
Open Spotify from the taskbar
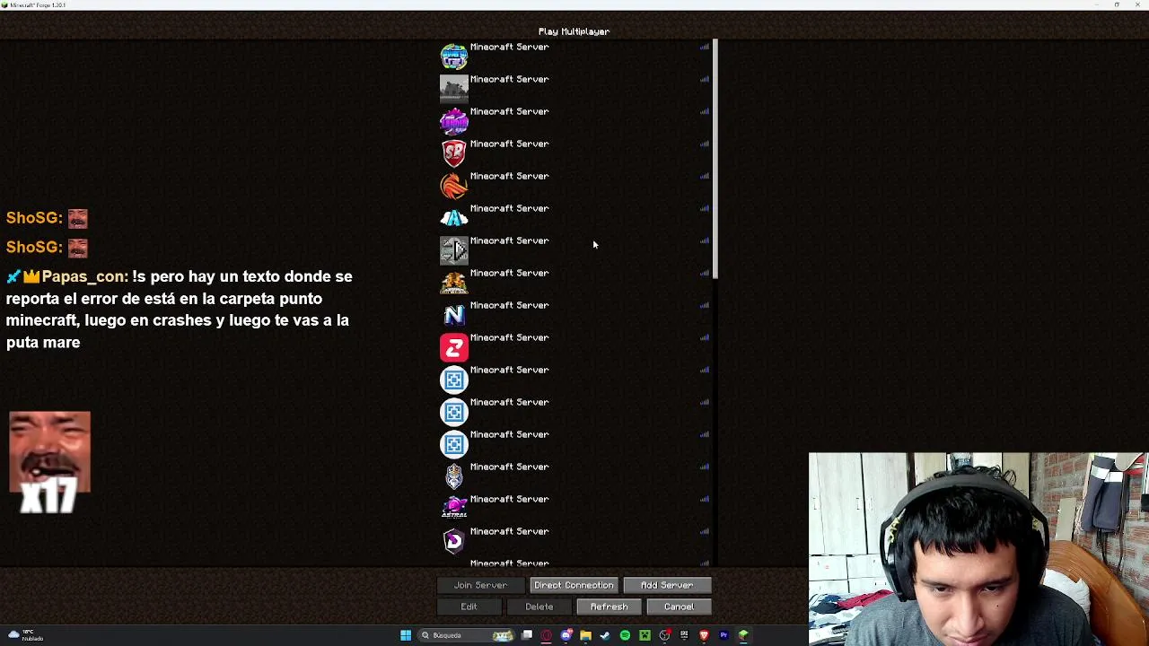click(x=625, y=635)
